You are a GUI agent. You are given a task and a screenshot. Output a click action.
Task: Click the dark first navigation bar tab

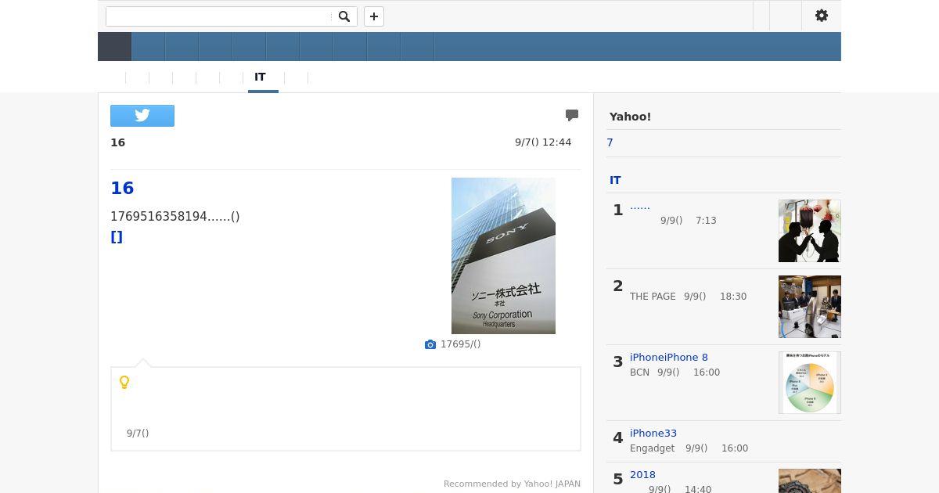pyautogui.click(x=114, y=47)
